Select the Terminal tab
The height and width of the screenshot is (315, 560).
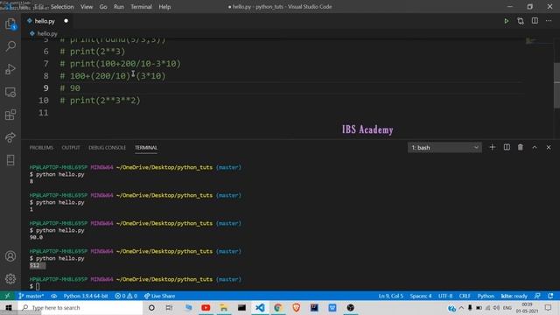pyautogui.click(x=146, y=148)
